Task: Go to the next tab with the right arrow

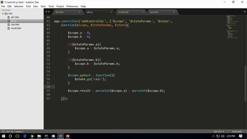Action: pos(49,12)
